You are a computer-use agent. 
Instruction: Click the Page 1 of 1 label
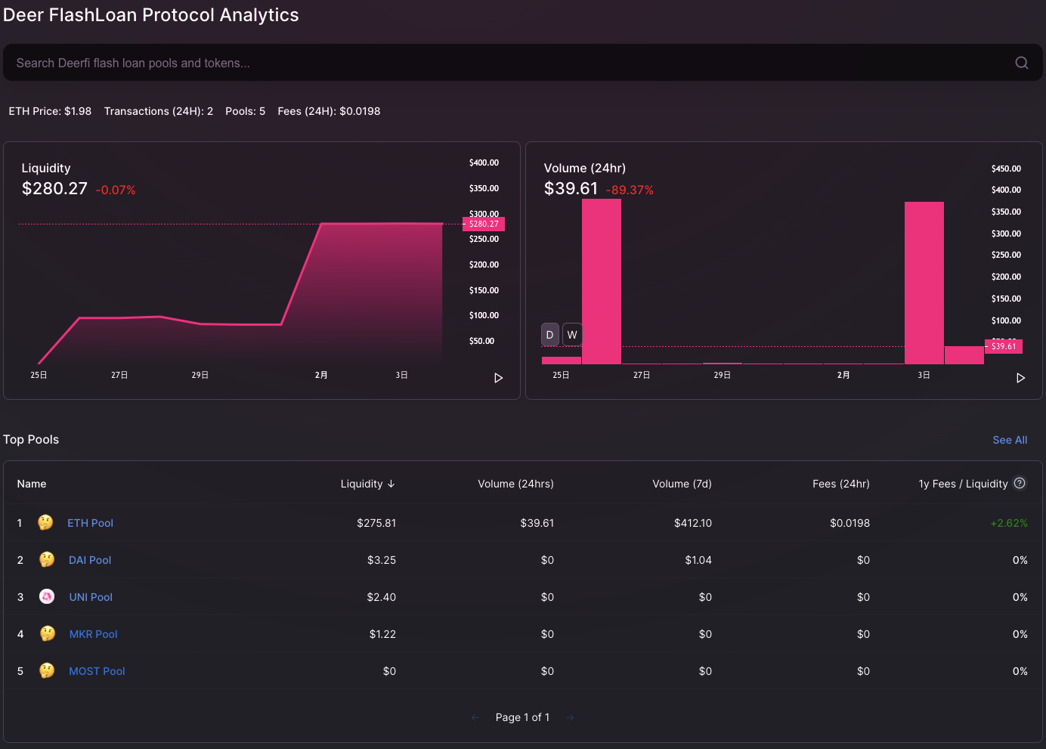[522, 717]
